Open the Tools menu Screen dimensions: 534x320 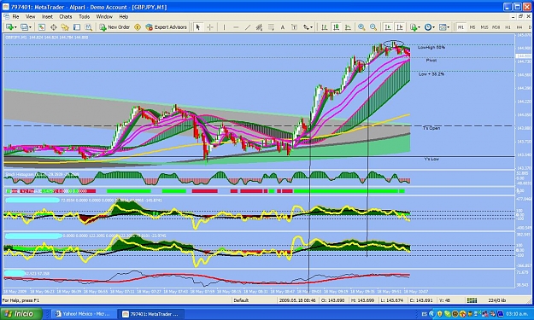click(x=84, y=17)
